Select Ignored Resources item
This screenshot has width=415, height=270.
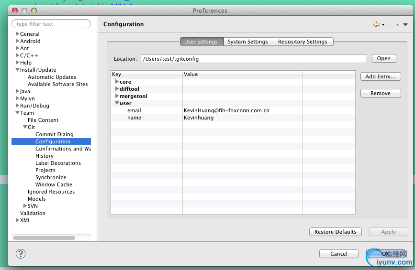pyautogui.click(x=51, y=192)
